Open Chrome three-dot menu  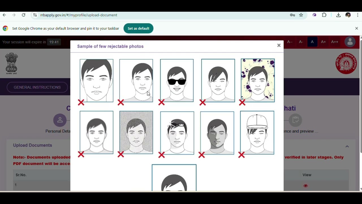358,15
